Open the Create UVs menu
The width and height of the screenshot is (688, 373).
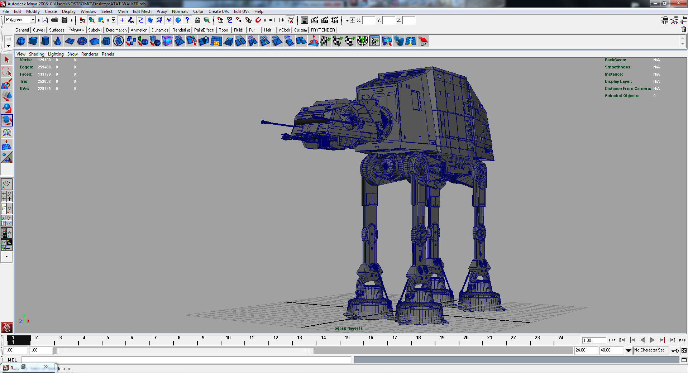(x=219, y=11)
